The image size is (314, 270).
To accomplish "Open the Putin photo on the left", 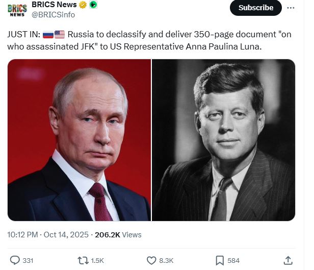I will 79,140.
